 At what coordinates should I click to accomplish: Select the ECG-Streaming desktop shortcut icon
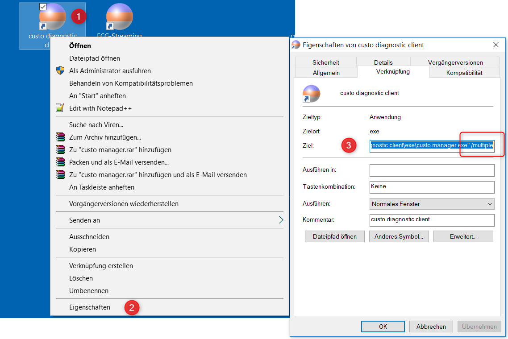click(119, 17)
